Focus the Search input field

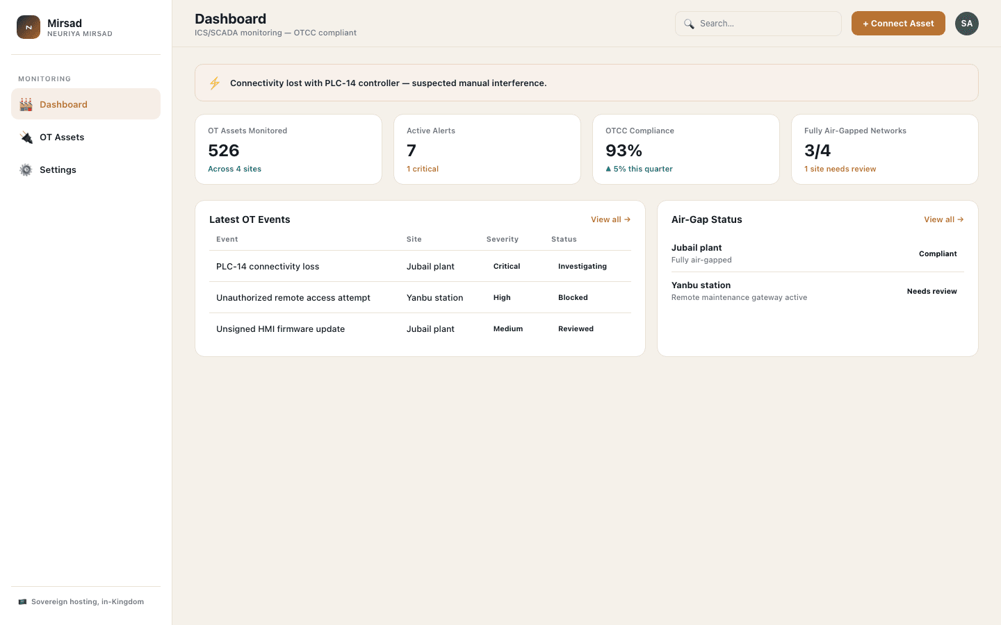pyautogui.click(x=758, y=24)
